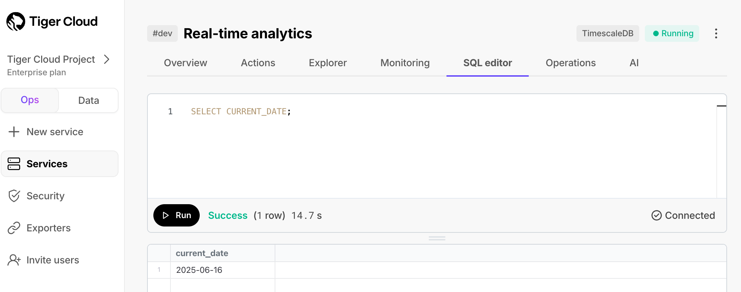Select the 2025-06-16 result cell
This screenshot has width=741, height=292.
click(223, 270)
